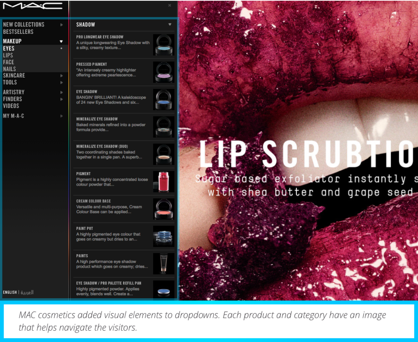The height and width of the screenshot is (342, 418).
Task: Open the Mineralize Eye Shadow compact image
Action: click(x=164, y=127)
